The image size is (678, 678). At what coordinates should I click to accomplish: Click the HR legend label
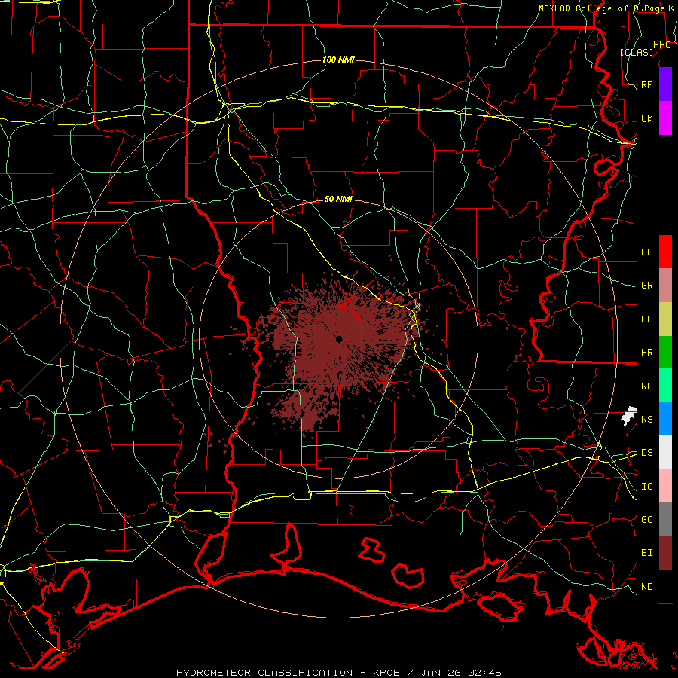click(x=647, y=353)
